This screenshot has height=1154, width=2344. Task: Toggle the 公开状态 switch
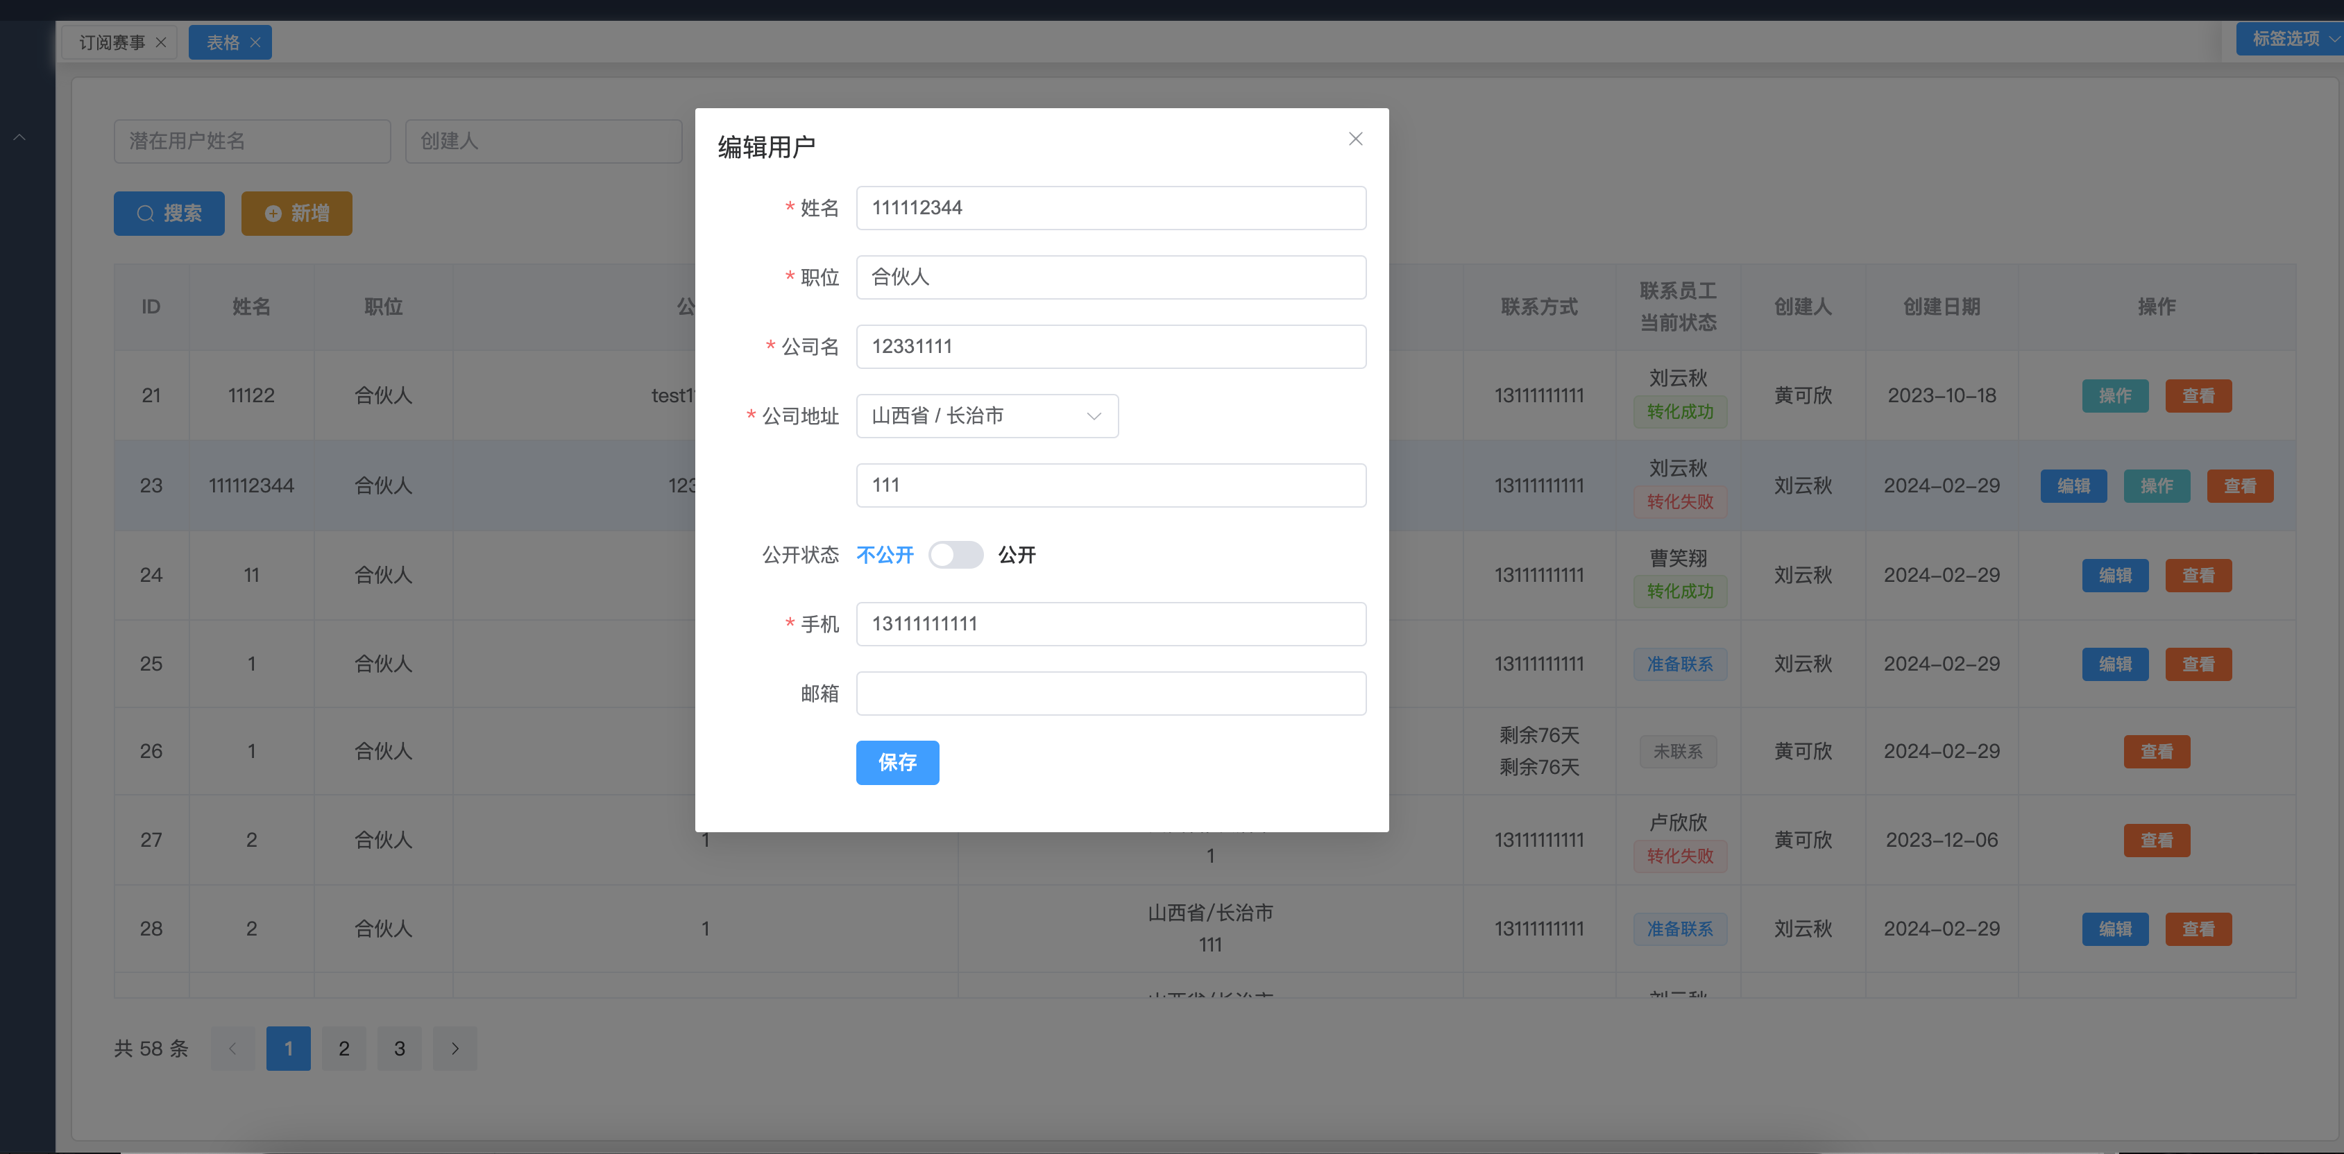pos(956,555)
